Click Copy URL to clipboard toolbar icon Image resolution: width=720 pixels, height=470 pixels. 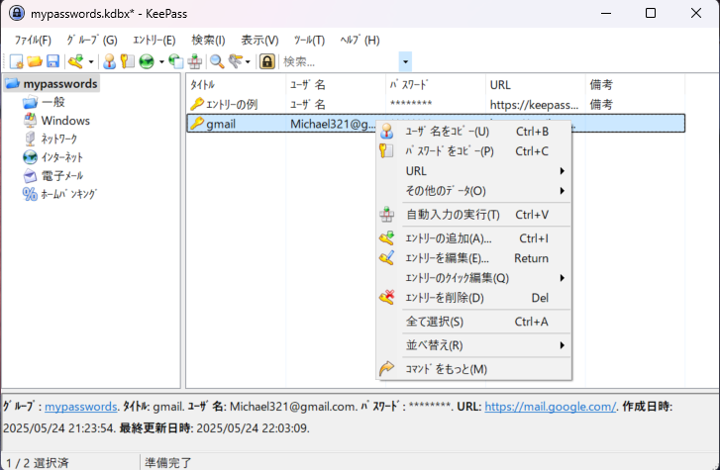point(176,61)
